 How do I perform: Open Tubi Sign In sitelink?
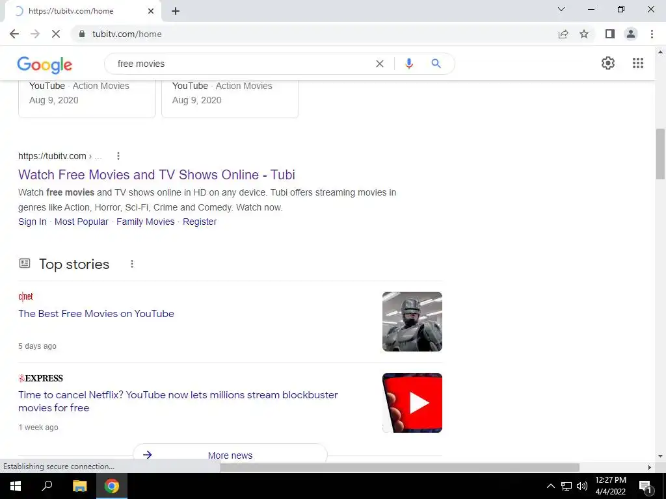(x=33, y=222)
